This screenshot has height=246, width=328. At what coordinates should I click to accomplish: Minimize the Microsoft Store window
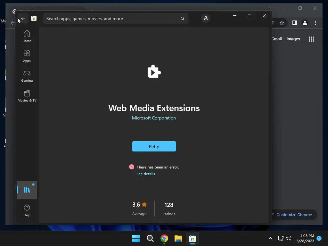[235, 16]
